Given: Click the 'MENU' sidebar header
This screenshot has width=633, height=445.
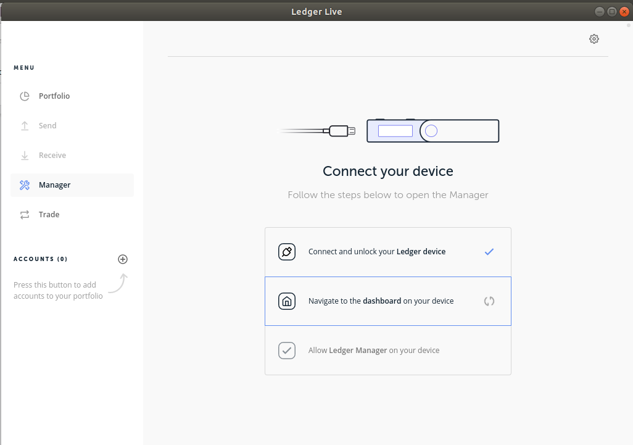Looking at the screenshot, I should coord(24,67).
